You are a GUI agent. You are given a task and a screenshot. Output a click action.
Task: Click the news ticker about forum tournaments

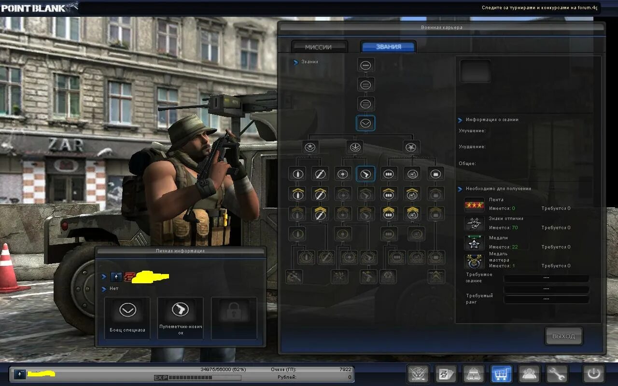tap(540, 8)
